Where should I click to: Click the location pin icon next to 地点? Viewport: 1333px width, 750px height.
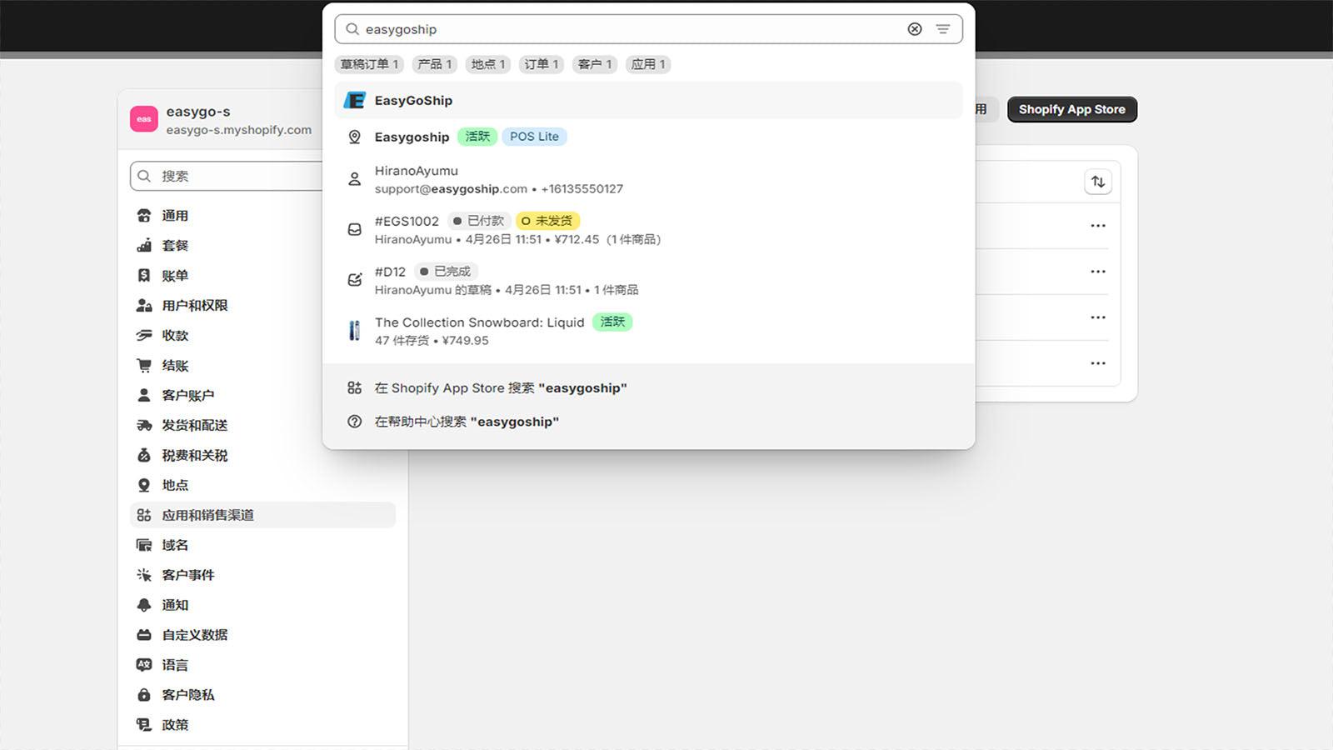(144, 485)
